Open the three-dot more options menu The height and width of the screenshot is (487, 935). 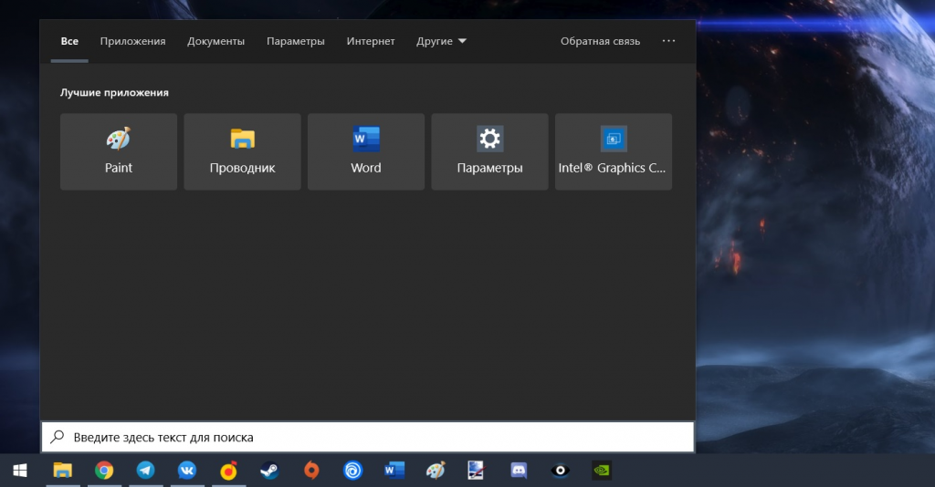point(669,41)
